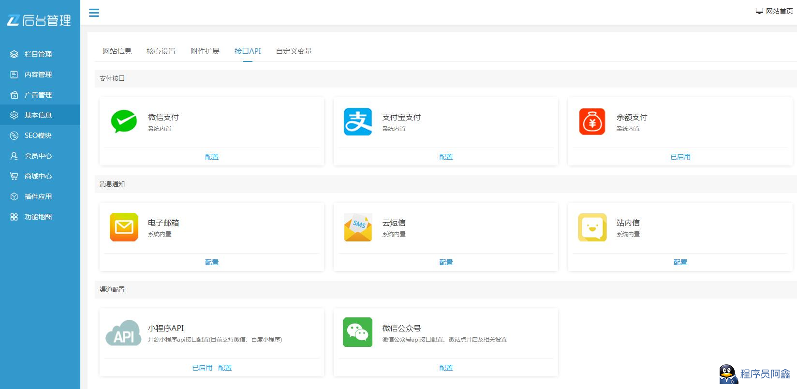Click 已启用 under 余额支付
Image resolution: width=797 pixels, height=389 pixels.
[680, 157]
